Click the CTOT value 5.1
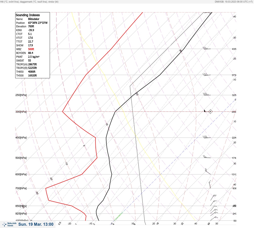The height and width of the screenshot is (228, 254). point(30,34)
